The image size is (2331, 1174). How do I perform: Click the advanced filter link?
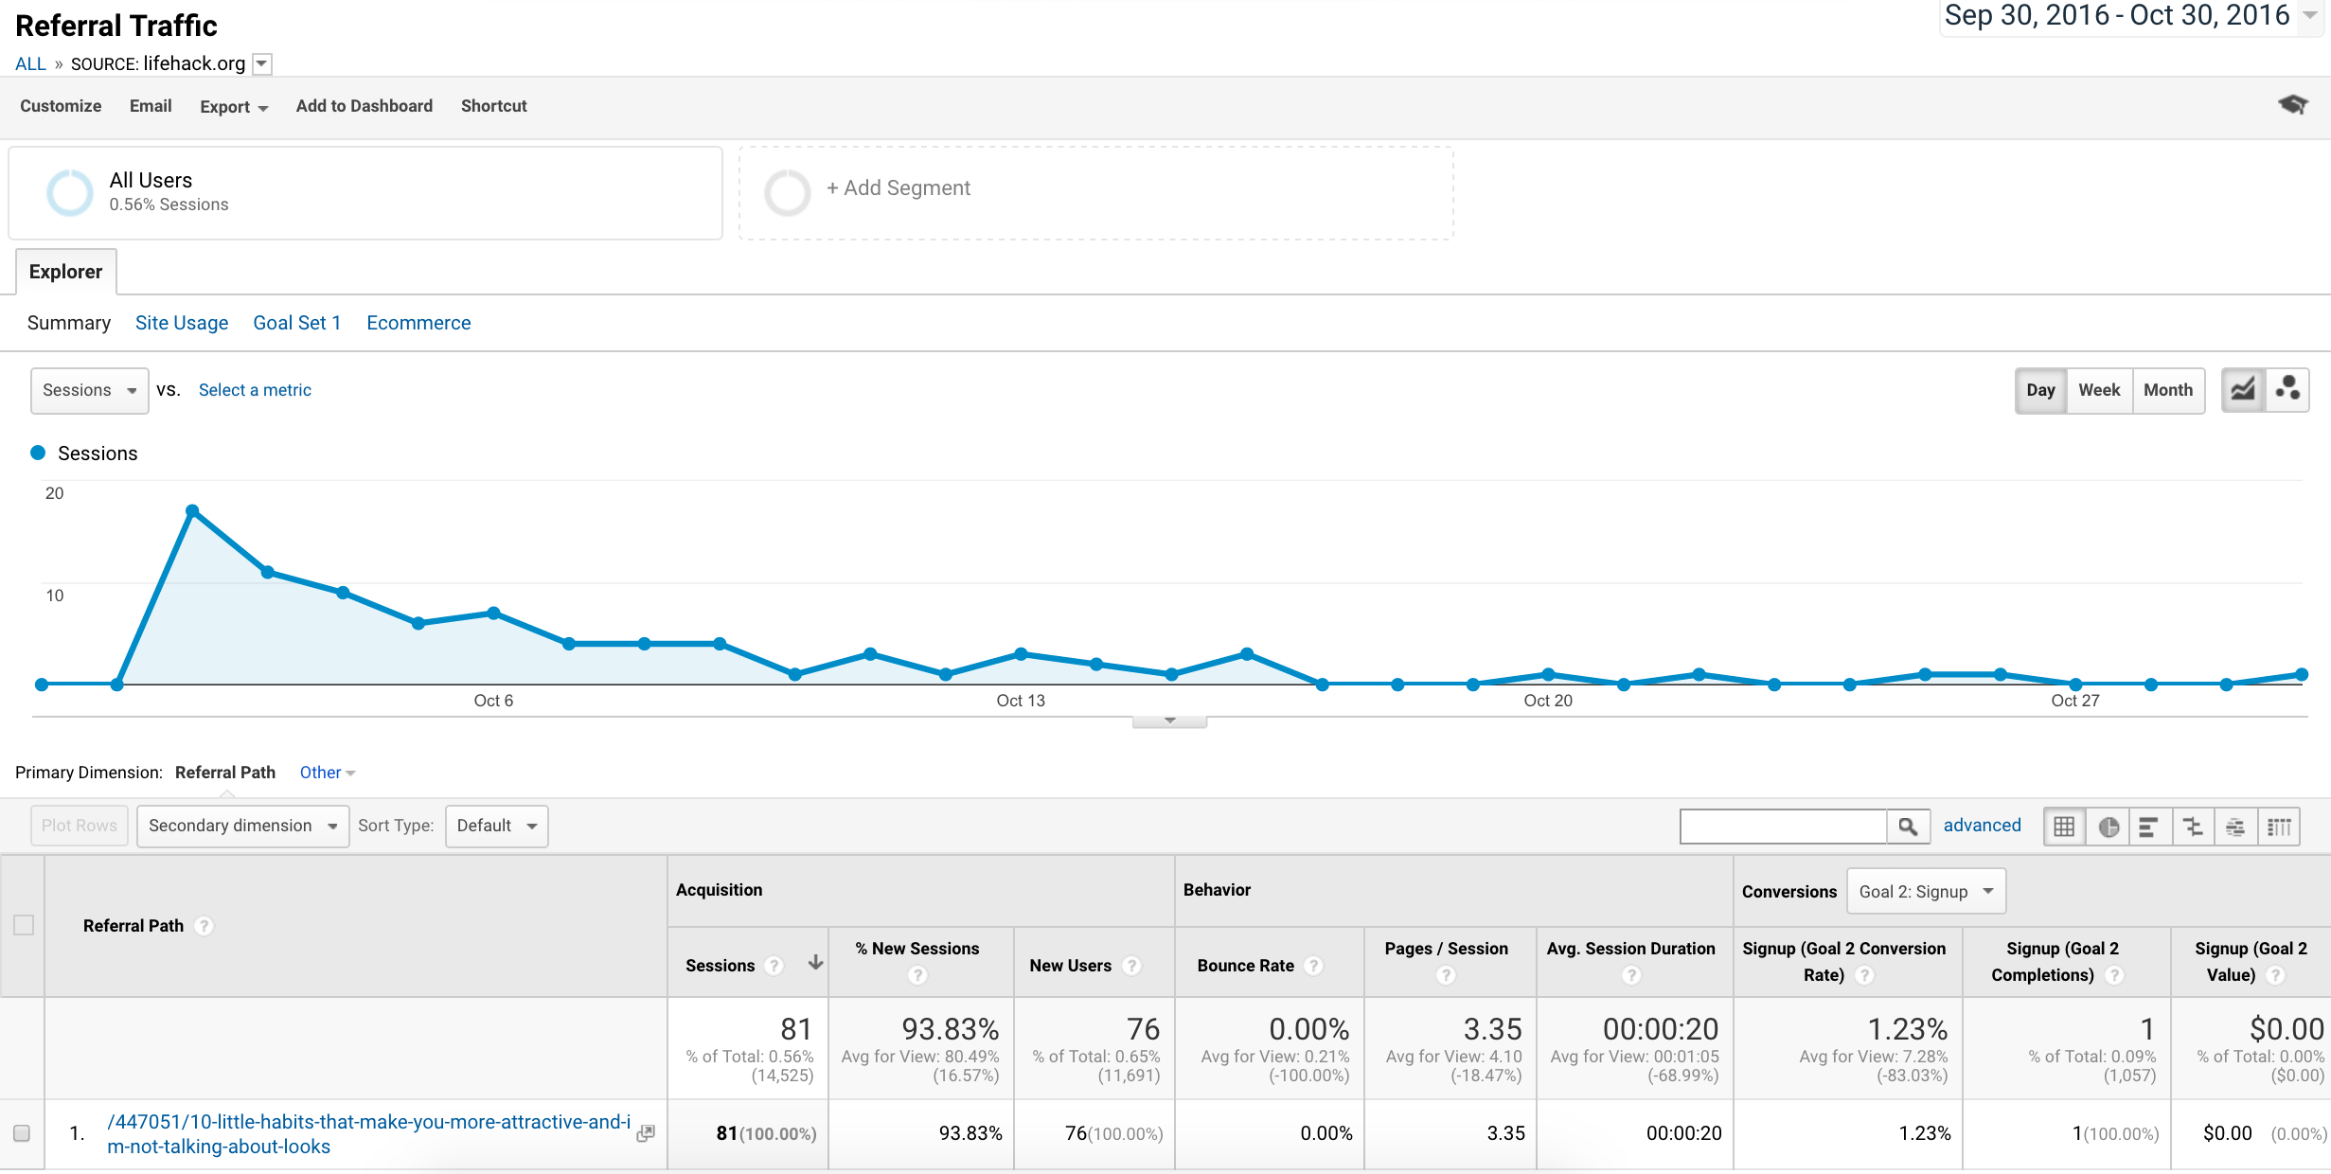pyautogui.click(x=1982, y=826)
